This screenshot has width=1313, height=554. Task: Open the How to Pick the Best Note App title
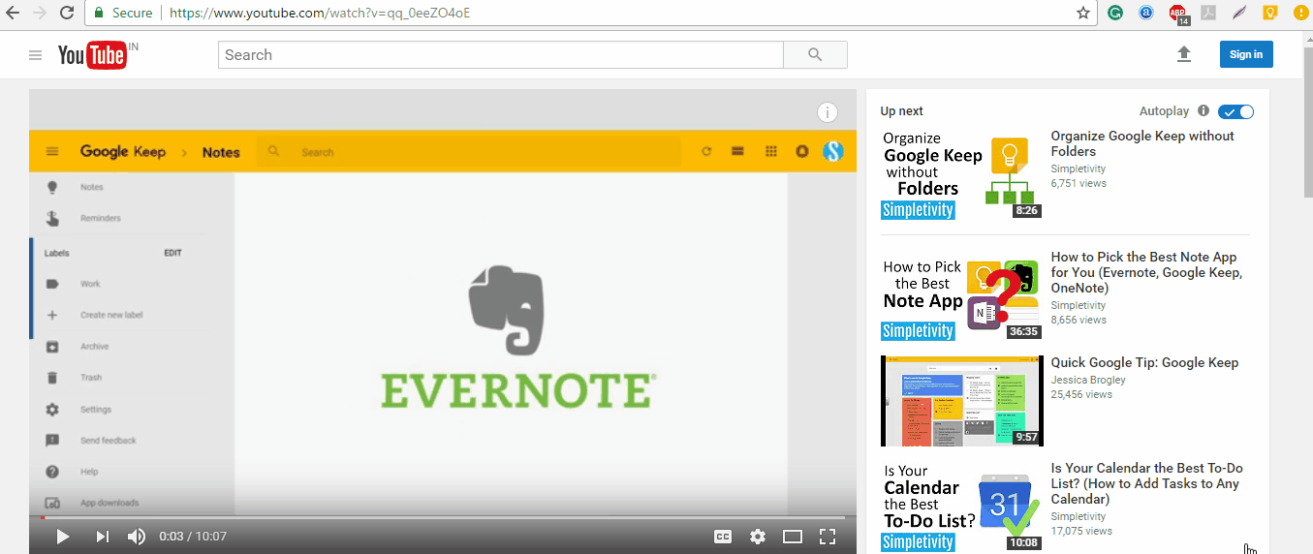pyautogui.click(x=1147, y=272)
